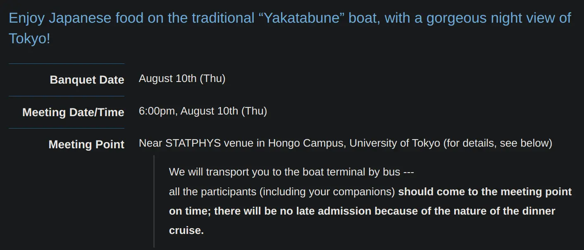
Task: Click the vertical blockquote bar beside the note
Action: tap(154, 201)
